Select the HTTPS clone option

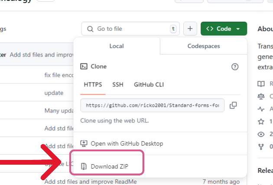coord(93,84)
